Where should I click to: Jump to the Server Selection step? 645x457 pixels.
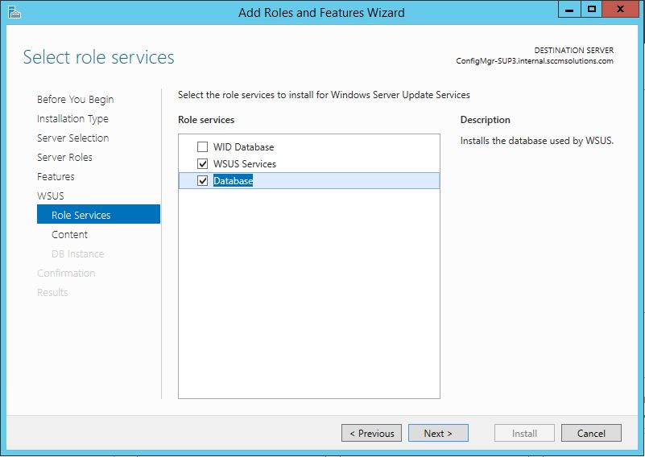tap(72, 138)
